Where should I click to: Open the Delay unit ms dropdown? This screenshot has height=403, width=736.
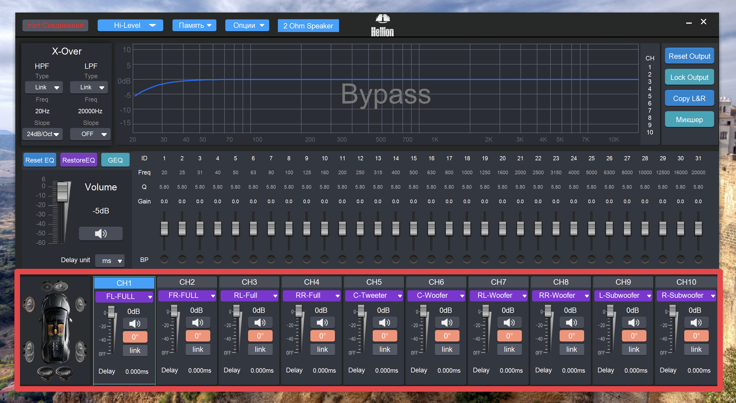[110, 261]
